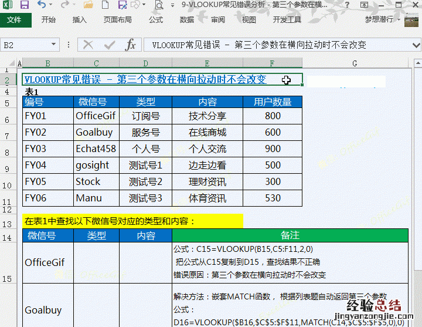Image resolution: width=422 pixels, height=327 pixels.
Task: Click the Enter checkmark in formula bar
Action: pos(109,45)
